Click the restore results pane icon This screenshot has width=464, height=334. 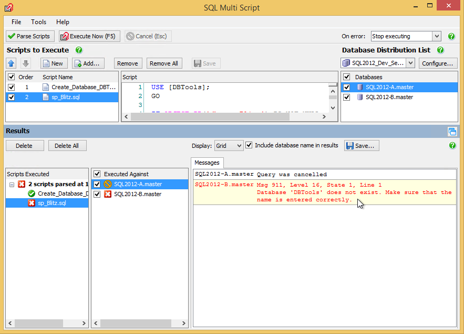452,131
